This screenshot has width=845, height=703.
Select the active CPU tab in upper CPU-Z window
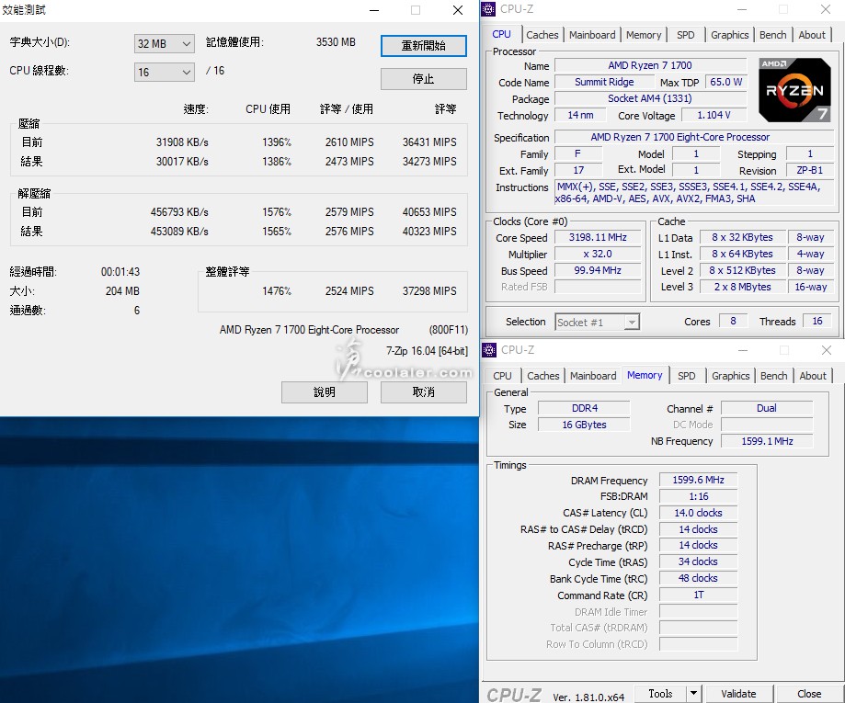[502, 34]
